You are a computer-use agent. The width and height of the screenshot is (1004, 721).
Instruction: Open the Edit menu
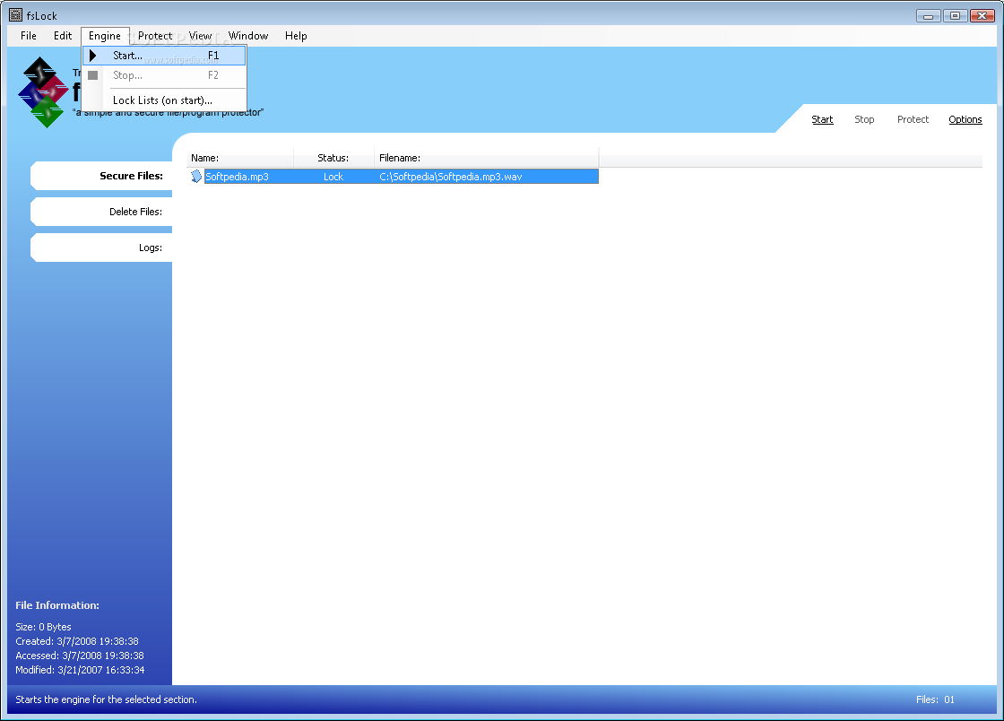(63, 36)
